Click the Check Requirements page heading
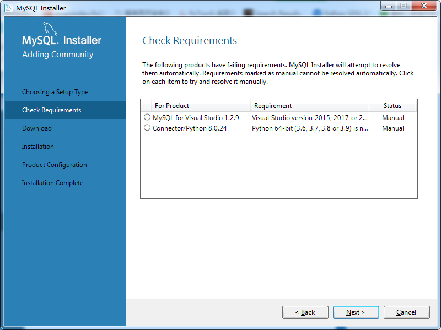The image size is (441, 330). tap(190, 40)
